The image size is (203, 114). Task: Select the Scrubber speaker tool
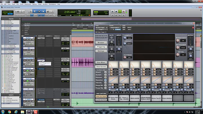coord(48,12)
